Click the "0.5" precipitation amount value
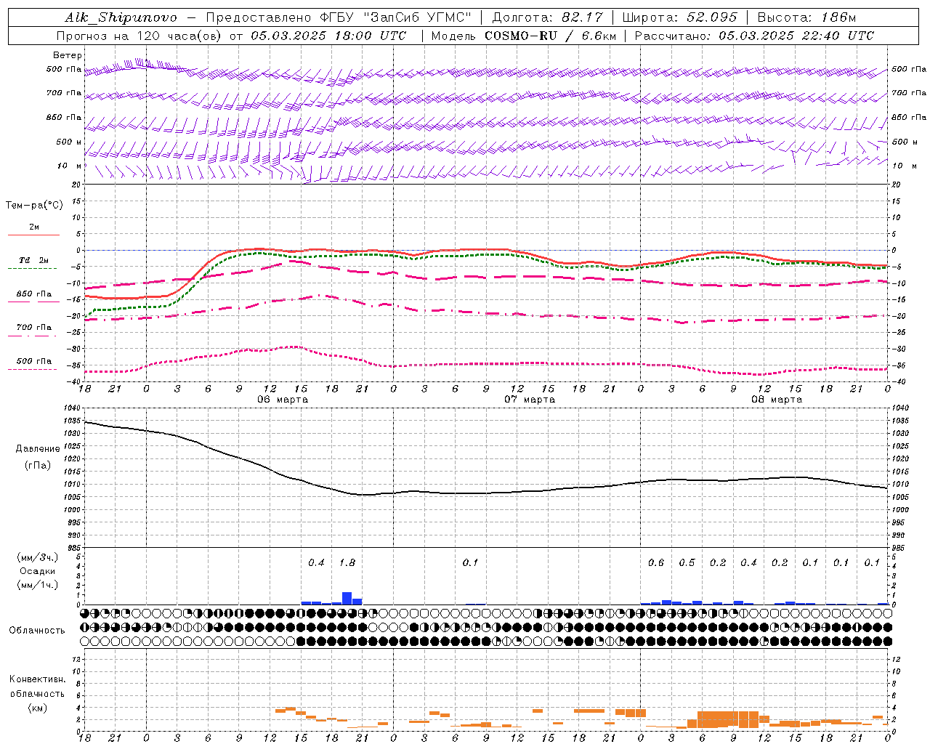This screenshot has height=744, width=930. click(x=687, y=562)
